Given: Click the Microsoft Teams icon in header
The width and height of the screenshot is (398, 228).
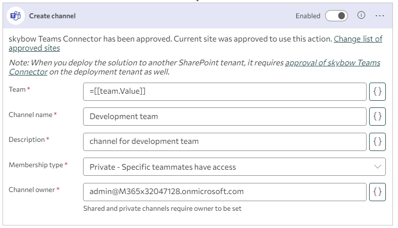Looking at the screenshot, I should [x=16, y=16].
